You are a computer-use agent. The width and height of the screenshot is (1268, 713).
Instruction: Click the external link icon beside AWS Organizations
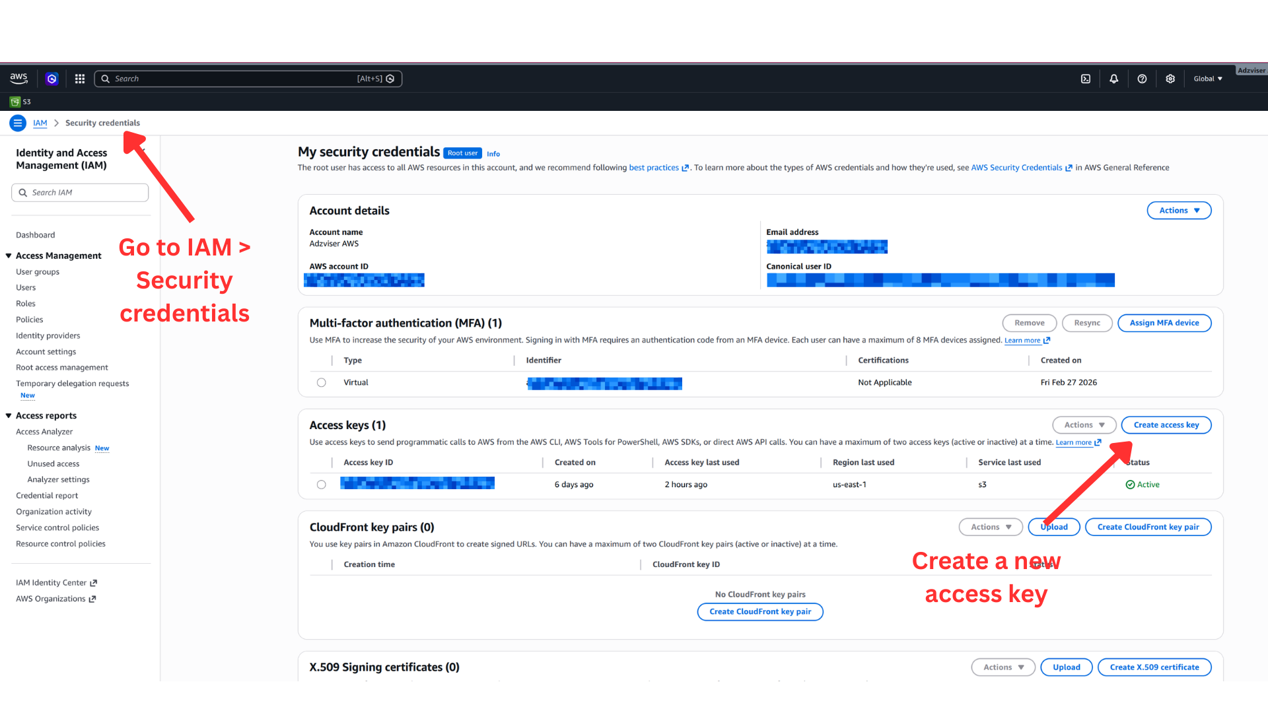(93, 599)
